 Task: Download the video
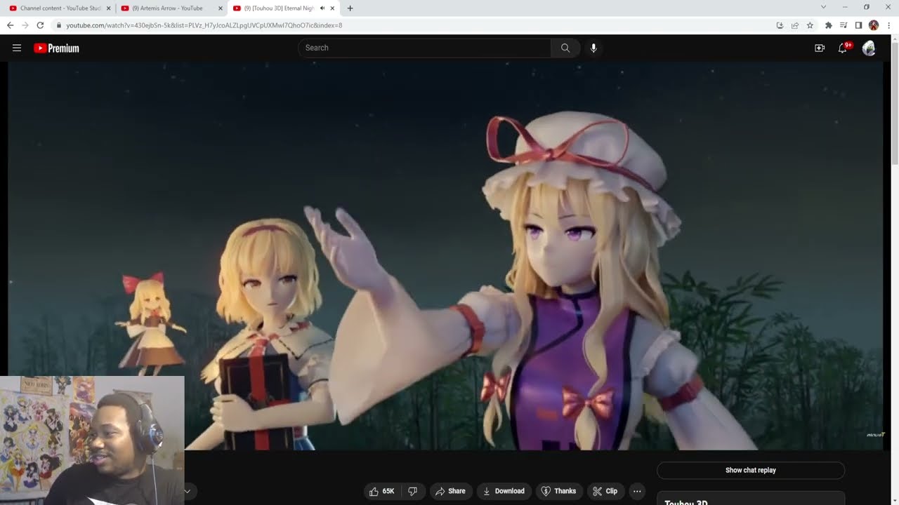coord(504,491)
